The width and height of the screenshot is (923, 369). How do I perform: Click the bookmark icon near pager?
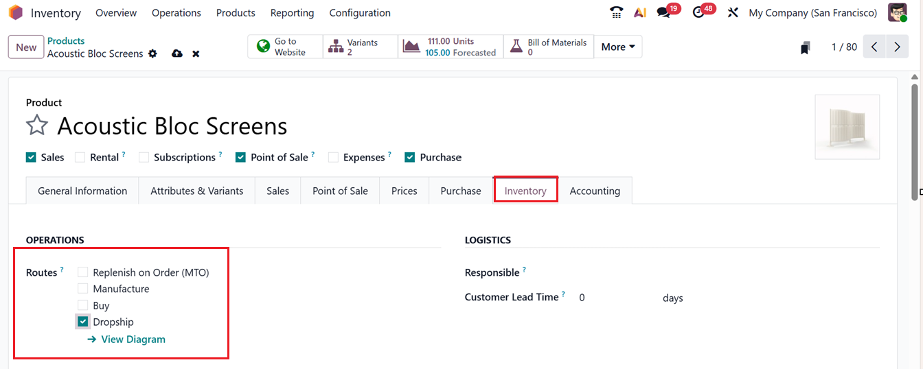(x=805, y=47)
